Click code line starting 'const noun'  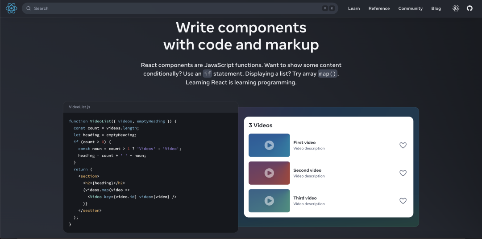click(x=130, y=149)
